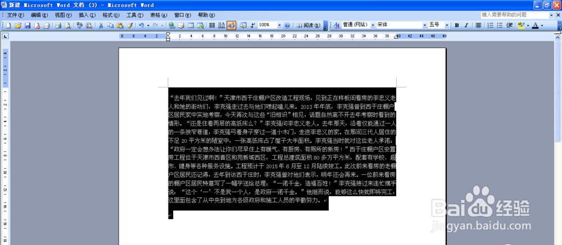Insert a table from the toolbar
Image resolution: width=562 pixels, height=245 pixels.
[x=191, y=25]
